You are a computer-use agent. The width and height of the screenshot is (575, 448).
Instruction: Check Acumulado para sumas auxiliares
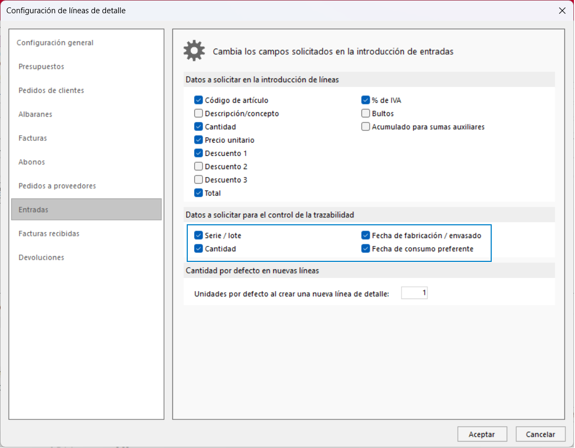coord(365,127)
